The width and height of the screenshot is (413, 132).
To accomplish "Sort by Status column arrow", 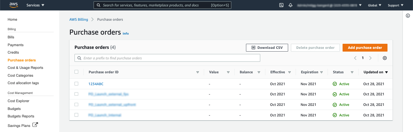I will pos(352,72).
